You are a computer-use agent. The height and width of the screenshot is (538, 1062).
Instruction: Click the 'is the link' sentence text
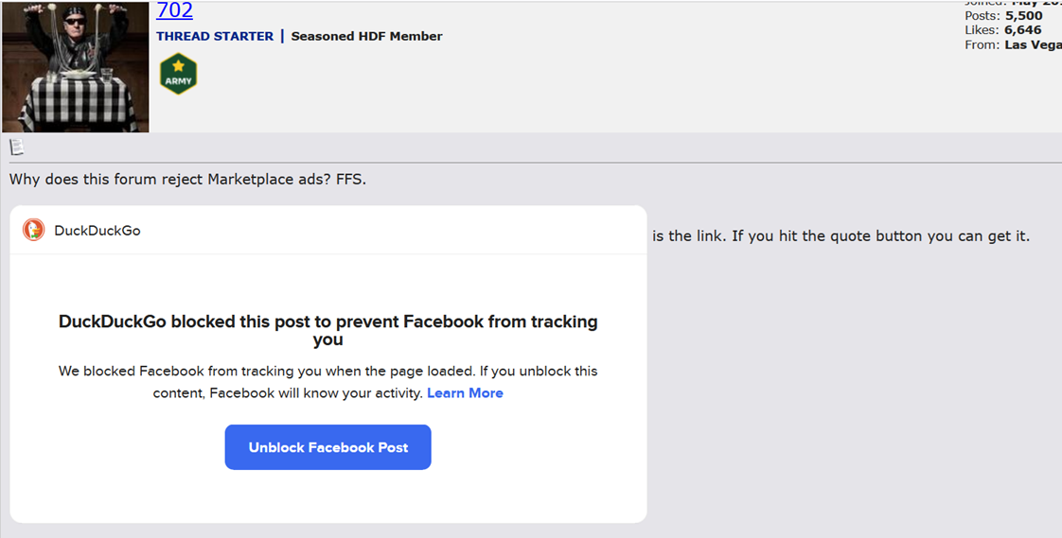841,236
